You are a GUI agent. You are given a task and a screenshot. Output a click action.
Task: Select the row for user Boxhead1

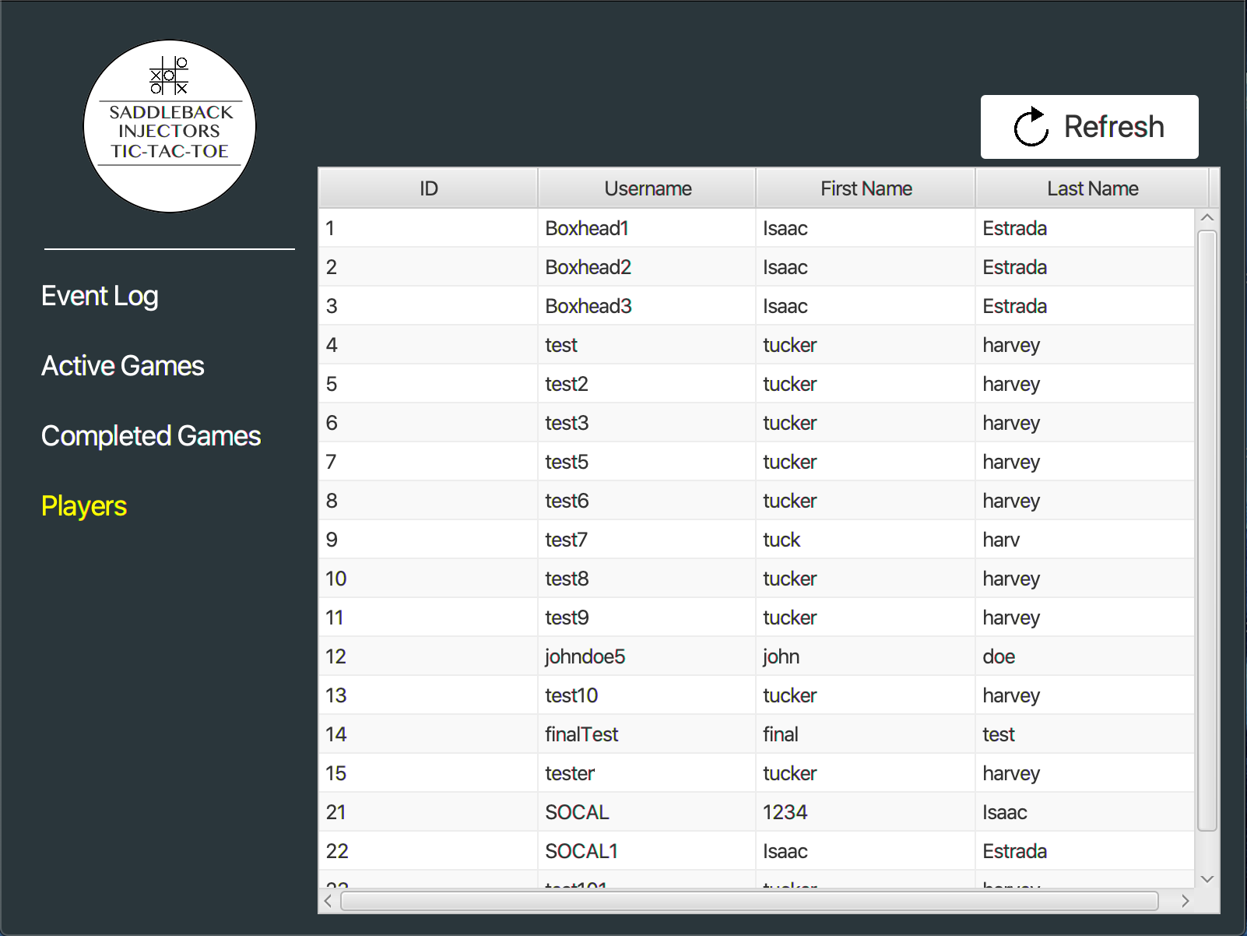[701, 227]
